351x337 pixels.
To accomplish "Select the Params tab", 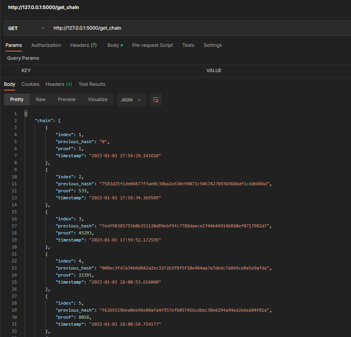I will click(13, 45).
